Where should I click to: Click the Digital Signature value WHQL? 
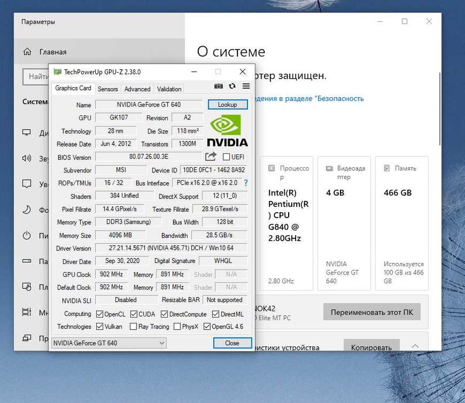point(223,261)
